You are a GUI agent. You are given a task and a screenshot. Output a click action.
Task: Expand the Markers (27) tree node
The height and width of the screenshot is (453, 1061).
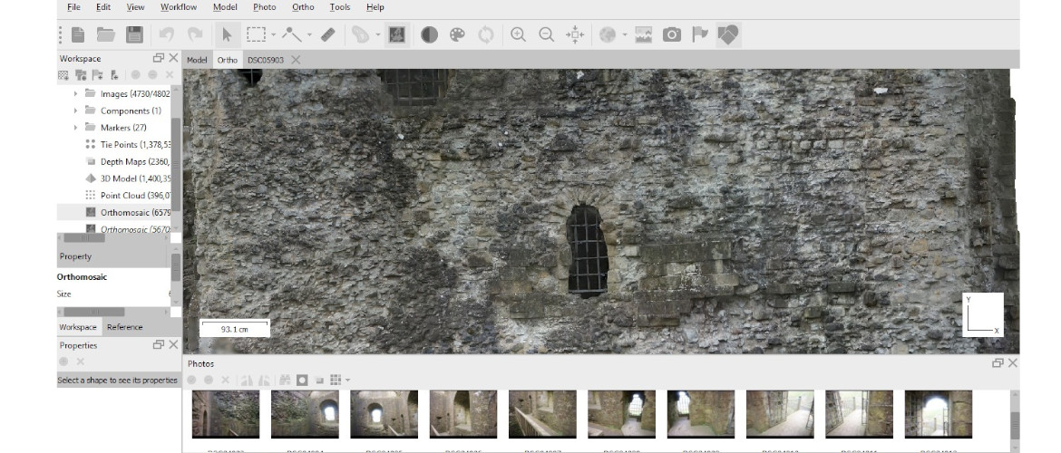[x=75, y=128]
